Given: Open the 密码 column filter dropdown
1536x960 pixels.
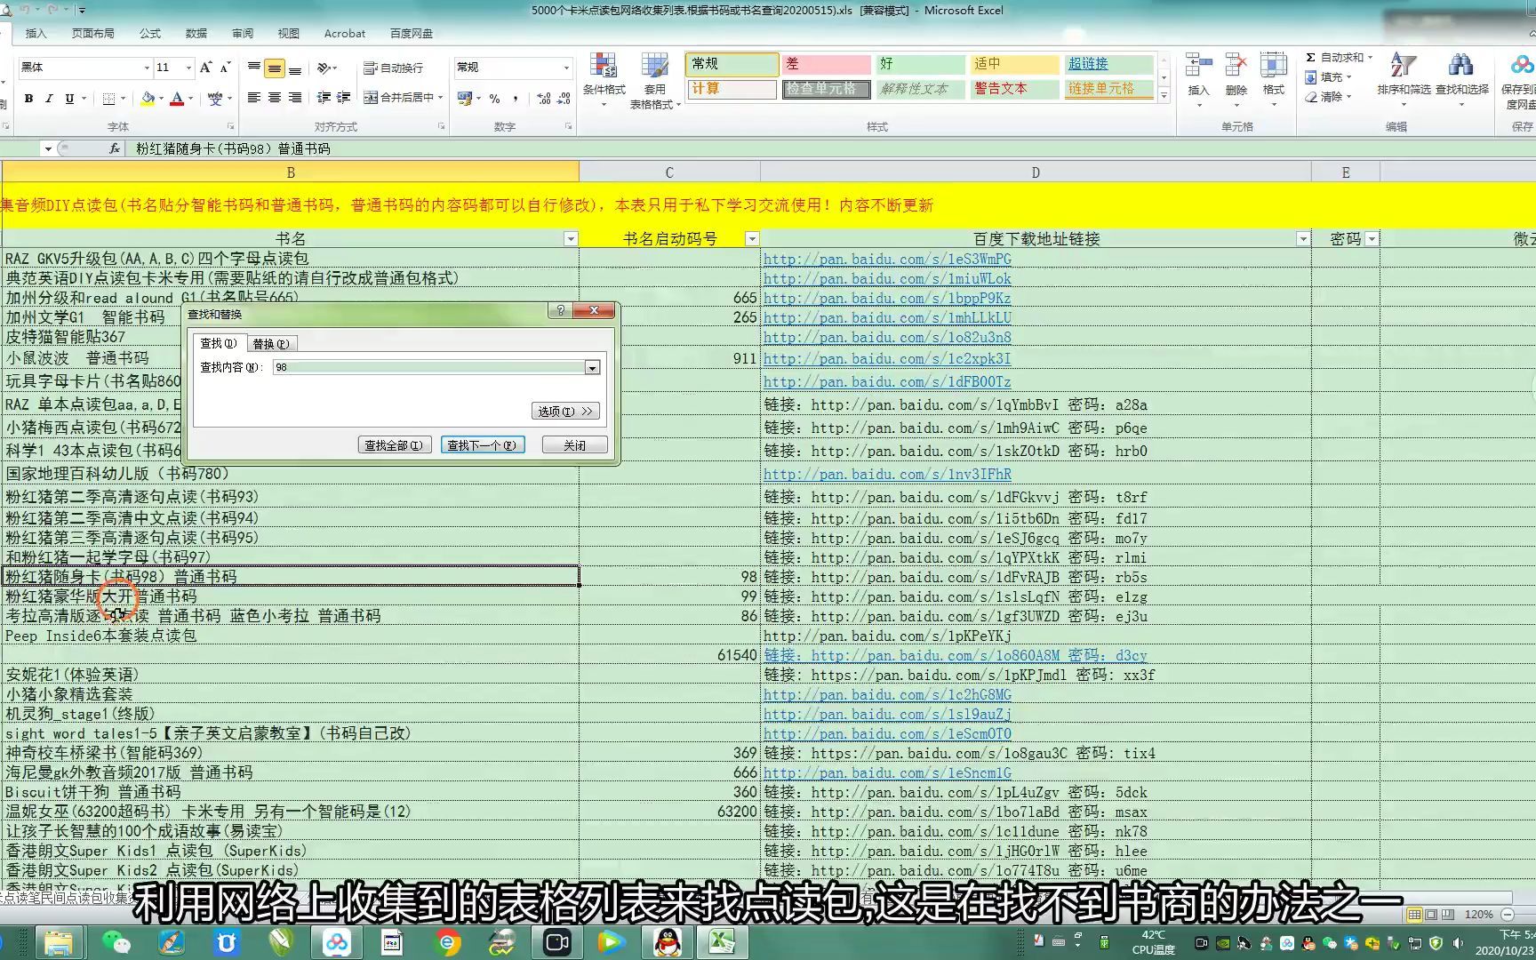Looking at the screenshot, I should click(1372, 239).
